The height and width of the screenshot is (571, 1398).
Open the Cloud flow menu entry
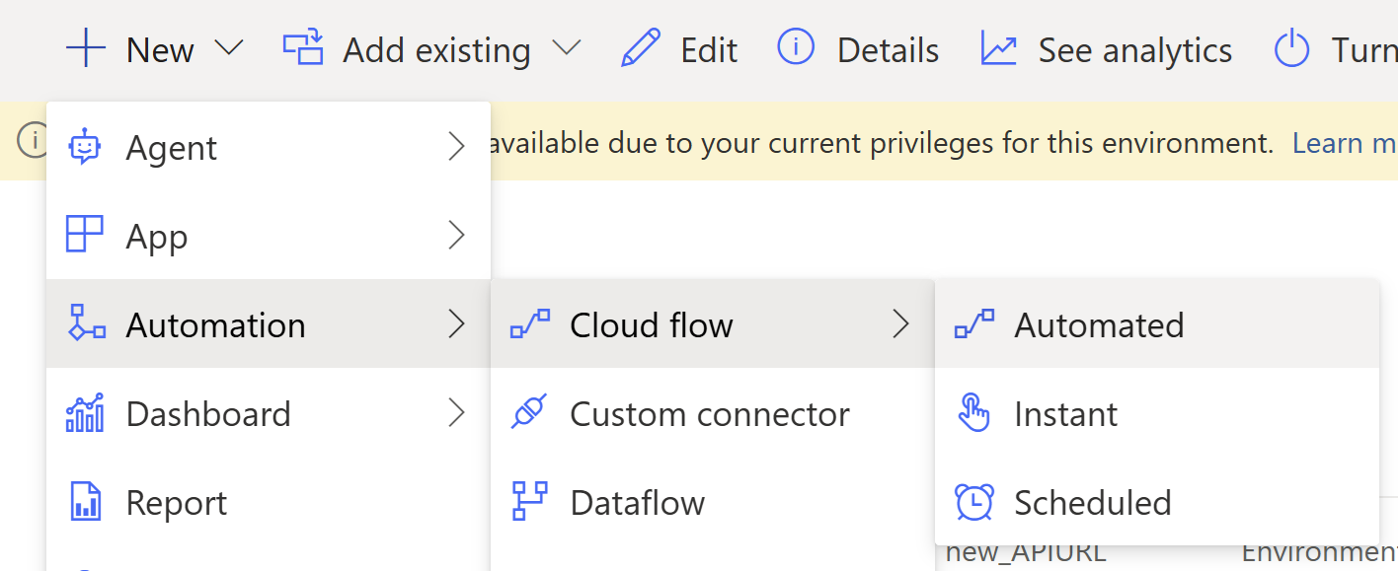(652, 324)
